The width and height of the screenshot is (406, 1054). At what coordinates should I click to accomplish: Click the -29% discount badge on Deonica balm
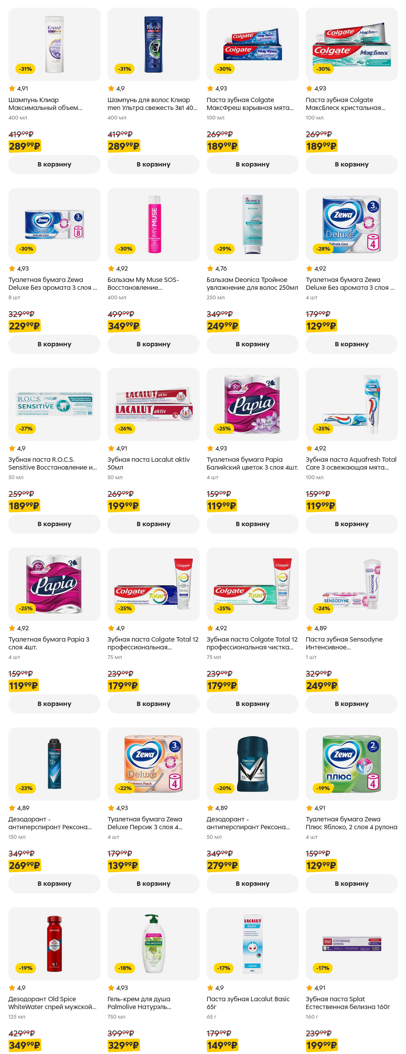click(224, 249)
